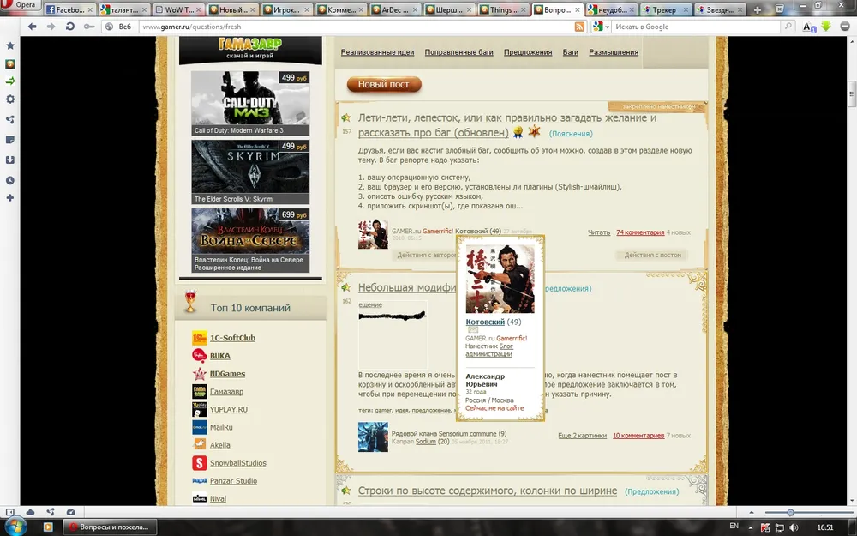Viewport: 857px width, 536px height.
Task: Reload the page with refresh icon
Action: [x=70, y=27]
